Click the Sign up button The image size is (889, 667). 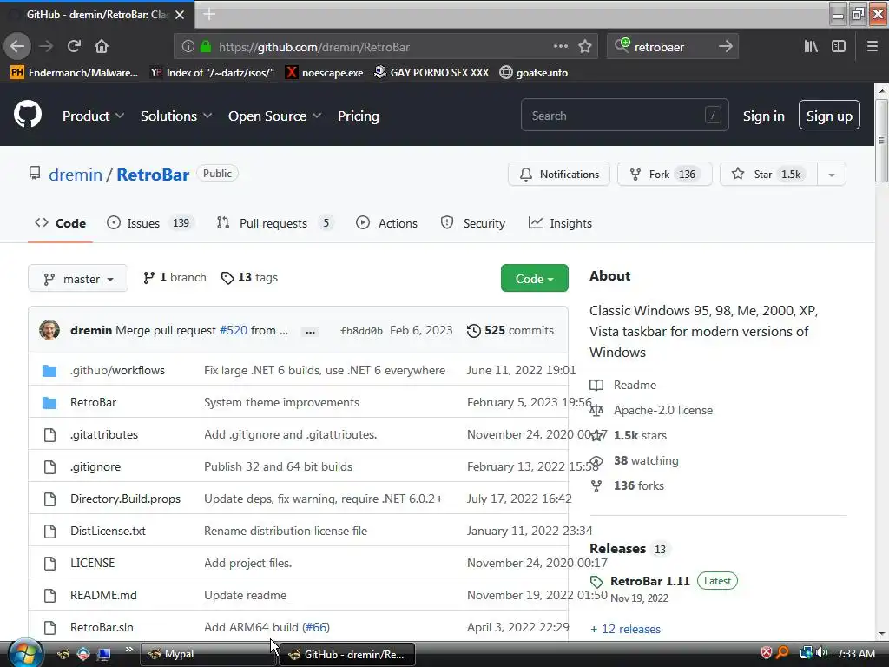[x=829, y=116]
